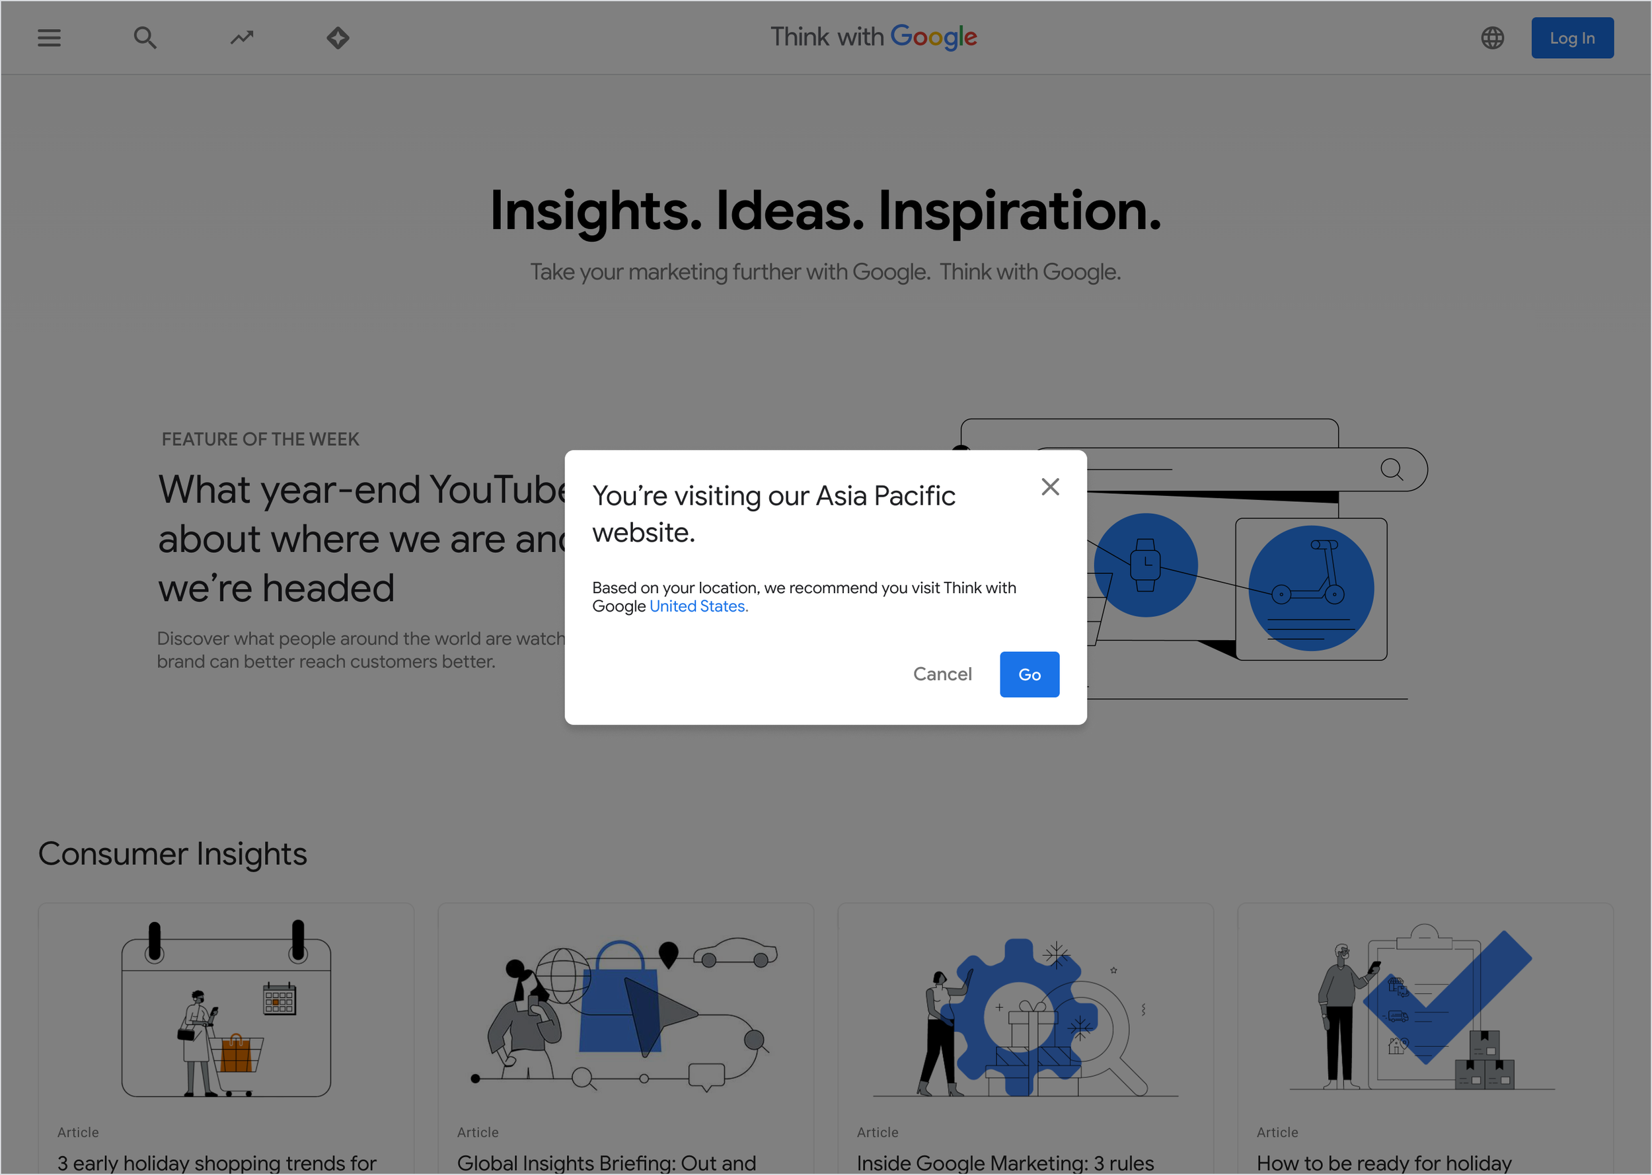Click the search magnifier icon
The width and height of the screenshot is (1652, 1175).
(145, 38)
